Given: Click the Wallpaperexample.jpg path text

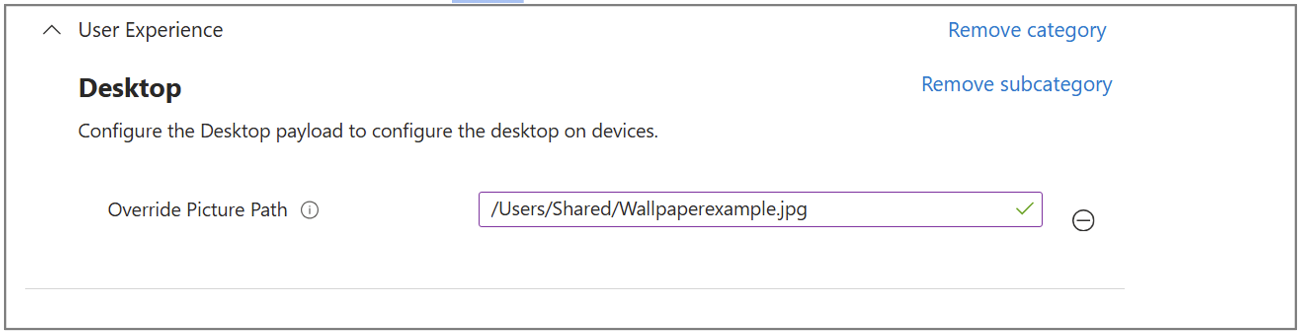Looking at the screenshot, I should pos(712,209).
